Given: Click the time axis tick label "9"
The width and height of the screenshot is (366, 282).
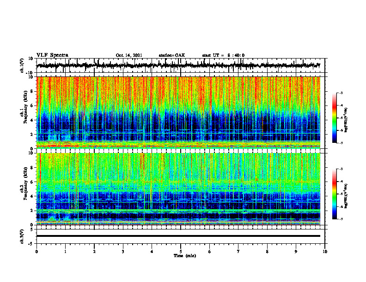Looking at the screenshot, I should tap(296, 252).
